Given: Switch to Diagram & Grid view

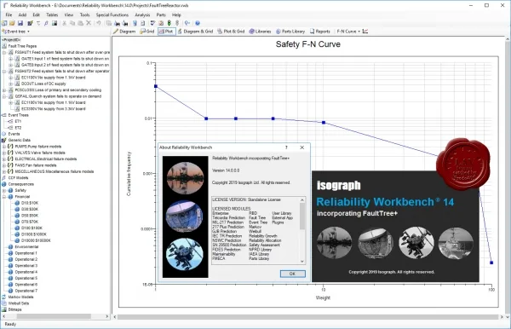Looking at the screenshot, I should click(195, 32).
